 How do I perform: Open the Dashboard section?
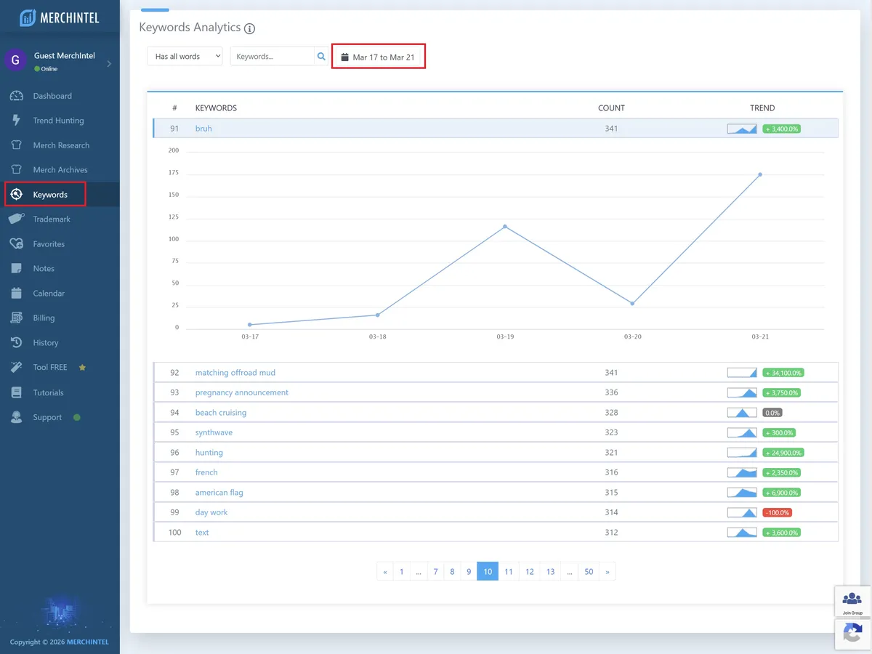[x=52, y=95]
